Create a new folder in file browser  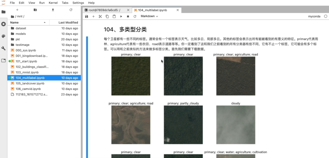point(35,10)
